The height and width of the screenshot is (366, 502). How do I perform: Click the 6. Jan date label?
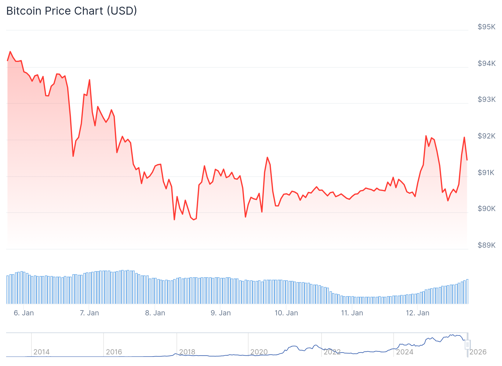(24, 313)
